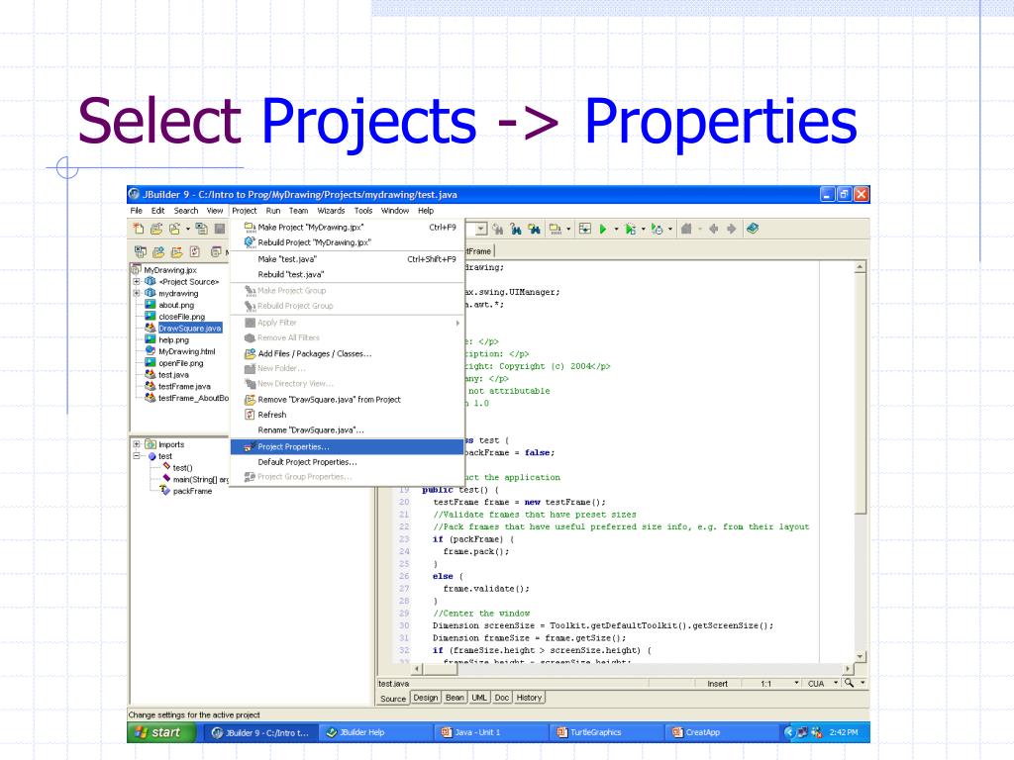
Task: Choose Add Files / Packages / Classes...
Action: tap(348, 353)
